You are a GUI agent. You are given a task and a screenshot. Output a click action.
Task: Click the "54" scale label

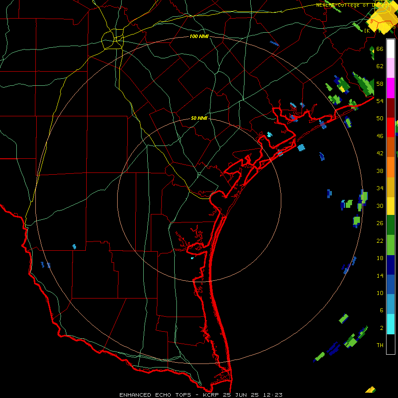[380, 101]
